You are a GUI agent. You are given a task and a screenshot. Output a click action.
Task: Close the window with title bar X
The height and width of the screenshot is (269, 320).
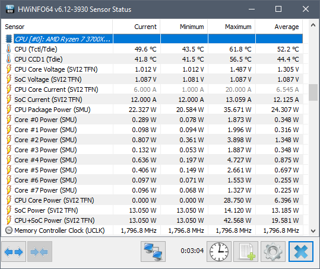(x=306, y=9)
